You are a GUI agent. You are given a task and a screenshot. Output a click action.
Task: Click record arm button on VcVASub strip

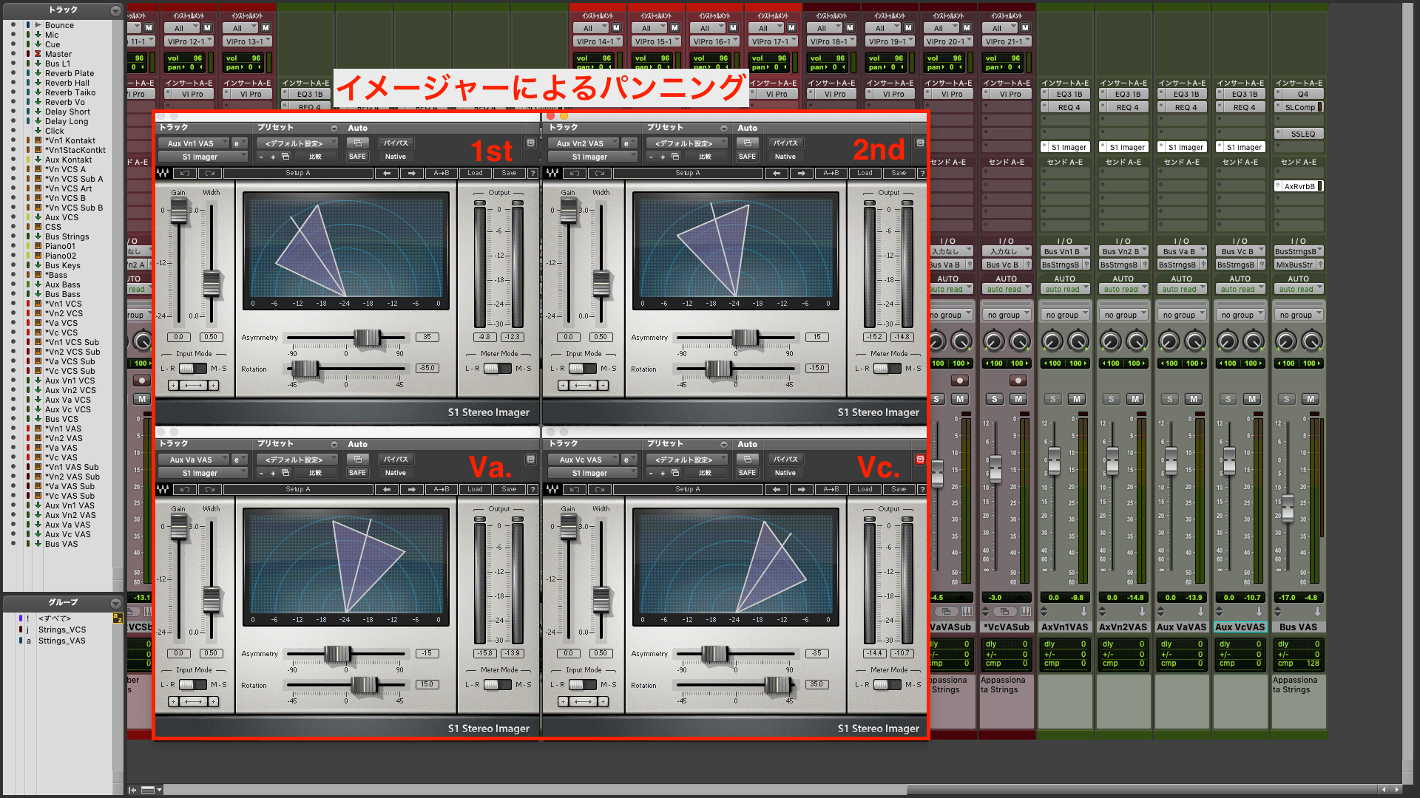[x=1018, y=381]
